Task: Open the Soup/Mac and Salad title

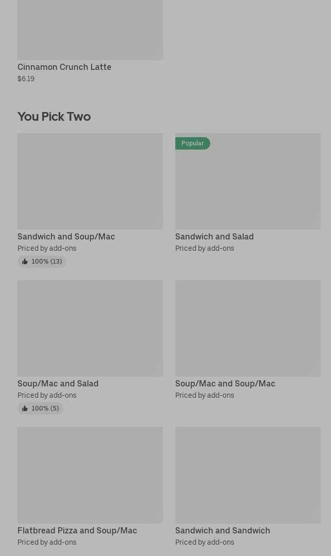Action: tap(58, 383)
